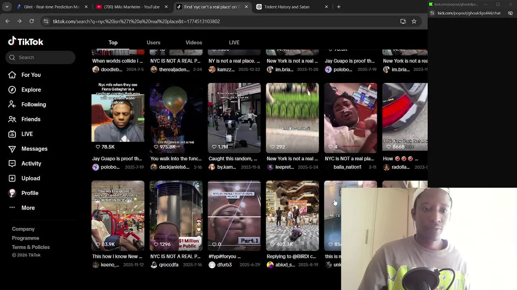517x290 pixels.
Task: Open the 292 likes New York video
Action: 292,118
